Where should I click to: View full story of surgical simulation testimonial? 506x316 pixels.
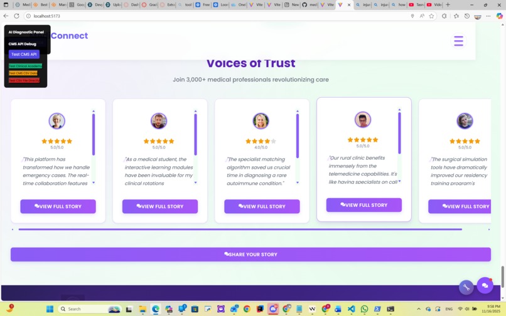coord(460,206)
